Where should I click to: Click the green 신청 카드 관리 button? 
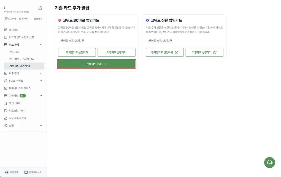click(97, 64)
